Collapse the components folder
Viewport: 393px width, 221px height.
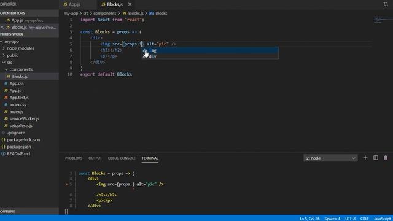click(x=29, y=69)
